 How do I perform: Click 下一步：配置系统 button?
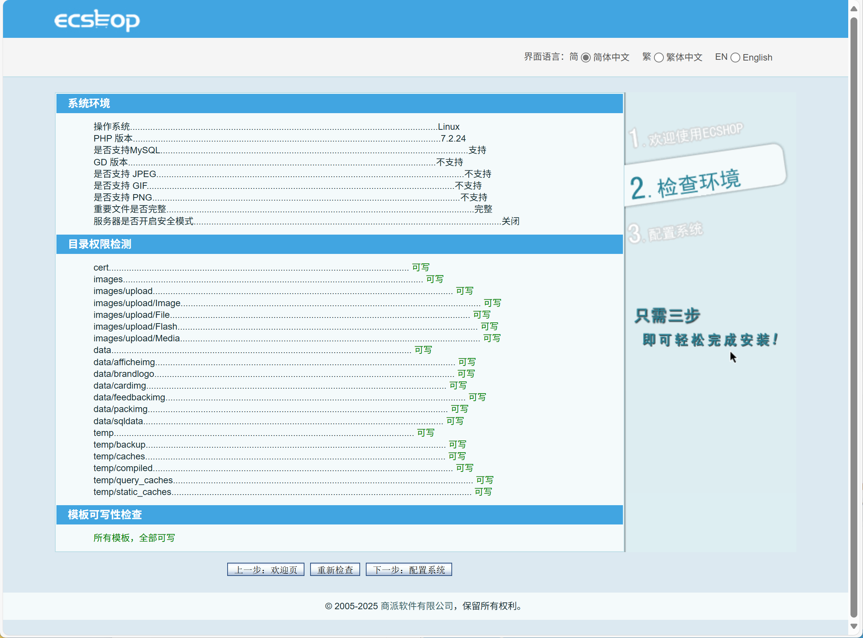(x=409, y=570)
